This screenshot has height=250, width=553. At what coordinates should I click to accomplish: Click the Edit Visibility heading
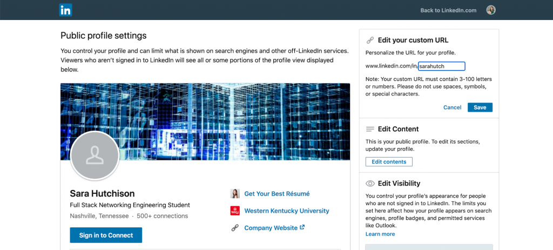pyautogui.click(x=399, y=184)
